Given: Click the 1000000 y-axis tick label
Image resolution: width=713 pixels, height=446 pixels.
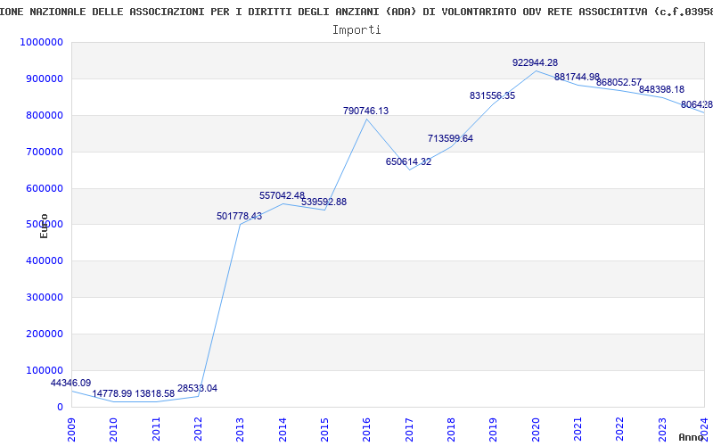Looking at the screenshot, I should pyautogui.click(x=41, y=42).
